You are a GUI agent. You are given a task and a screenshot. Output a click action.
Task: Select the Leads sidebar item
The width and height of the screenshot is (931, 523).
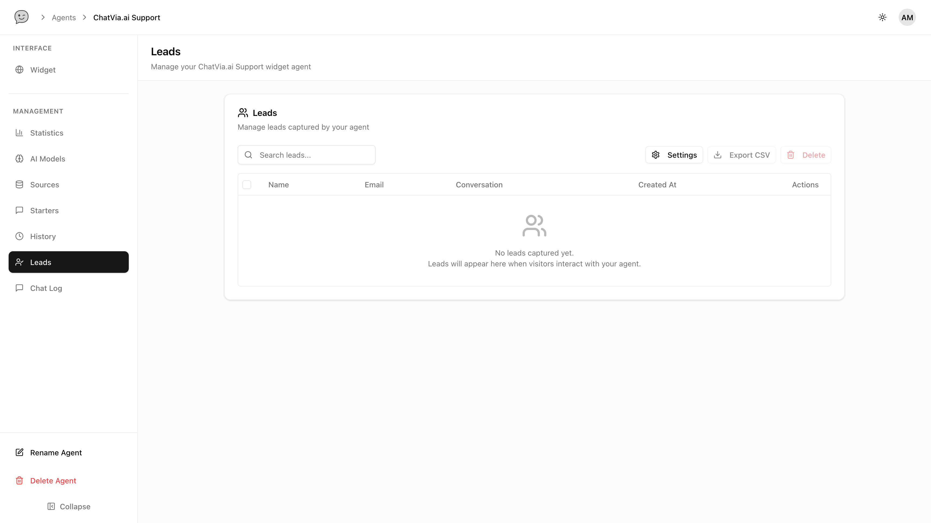tap(68, 262)
